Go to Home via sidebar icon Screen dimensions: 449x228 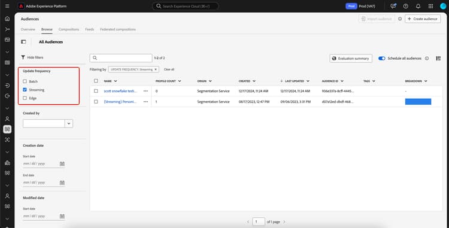(x=7, y=19)
